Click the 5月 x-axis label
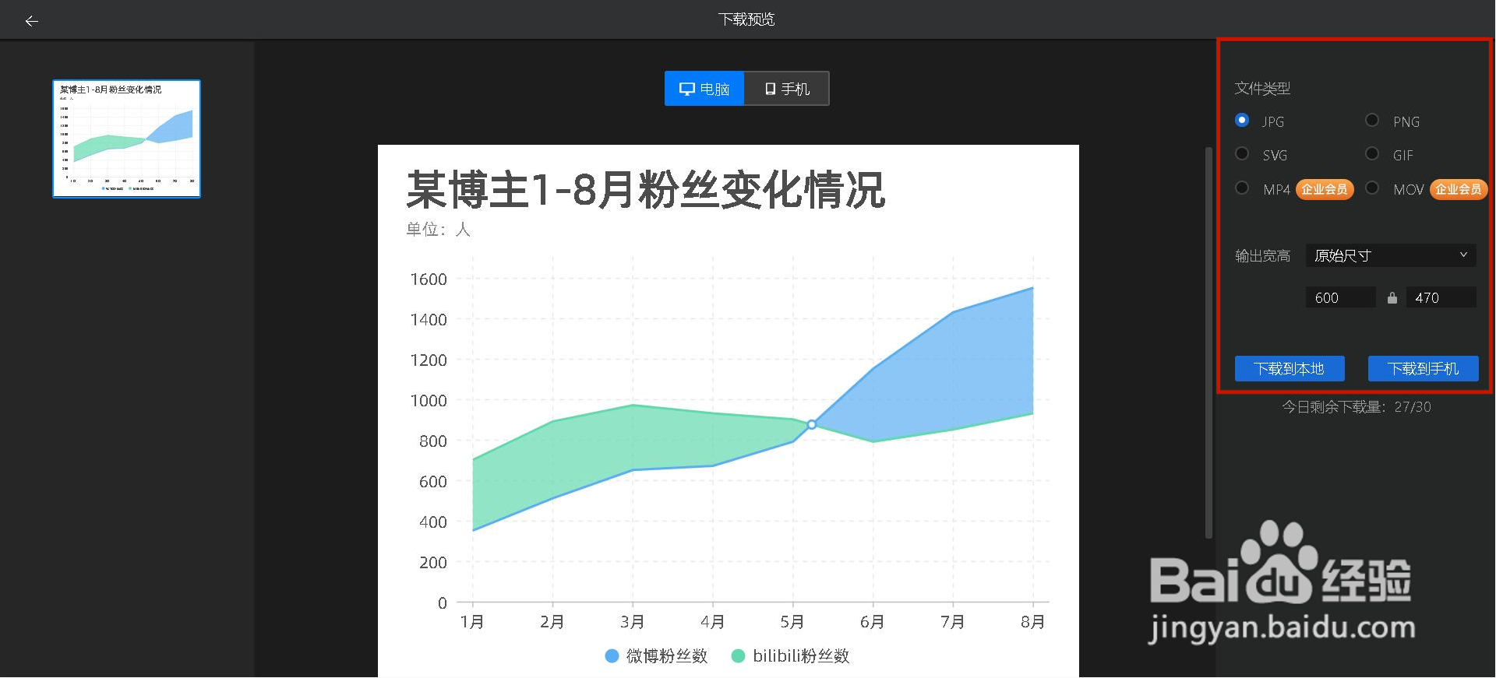 792,622
